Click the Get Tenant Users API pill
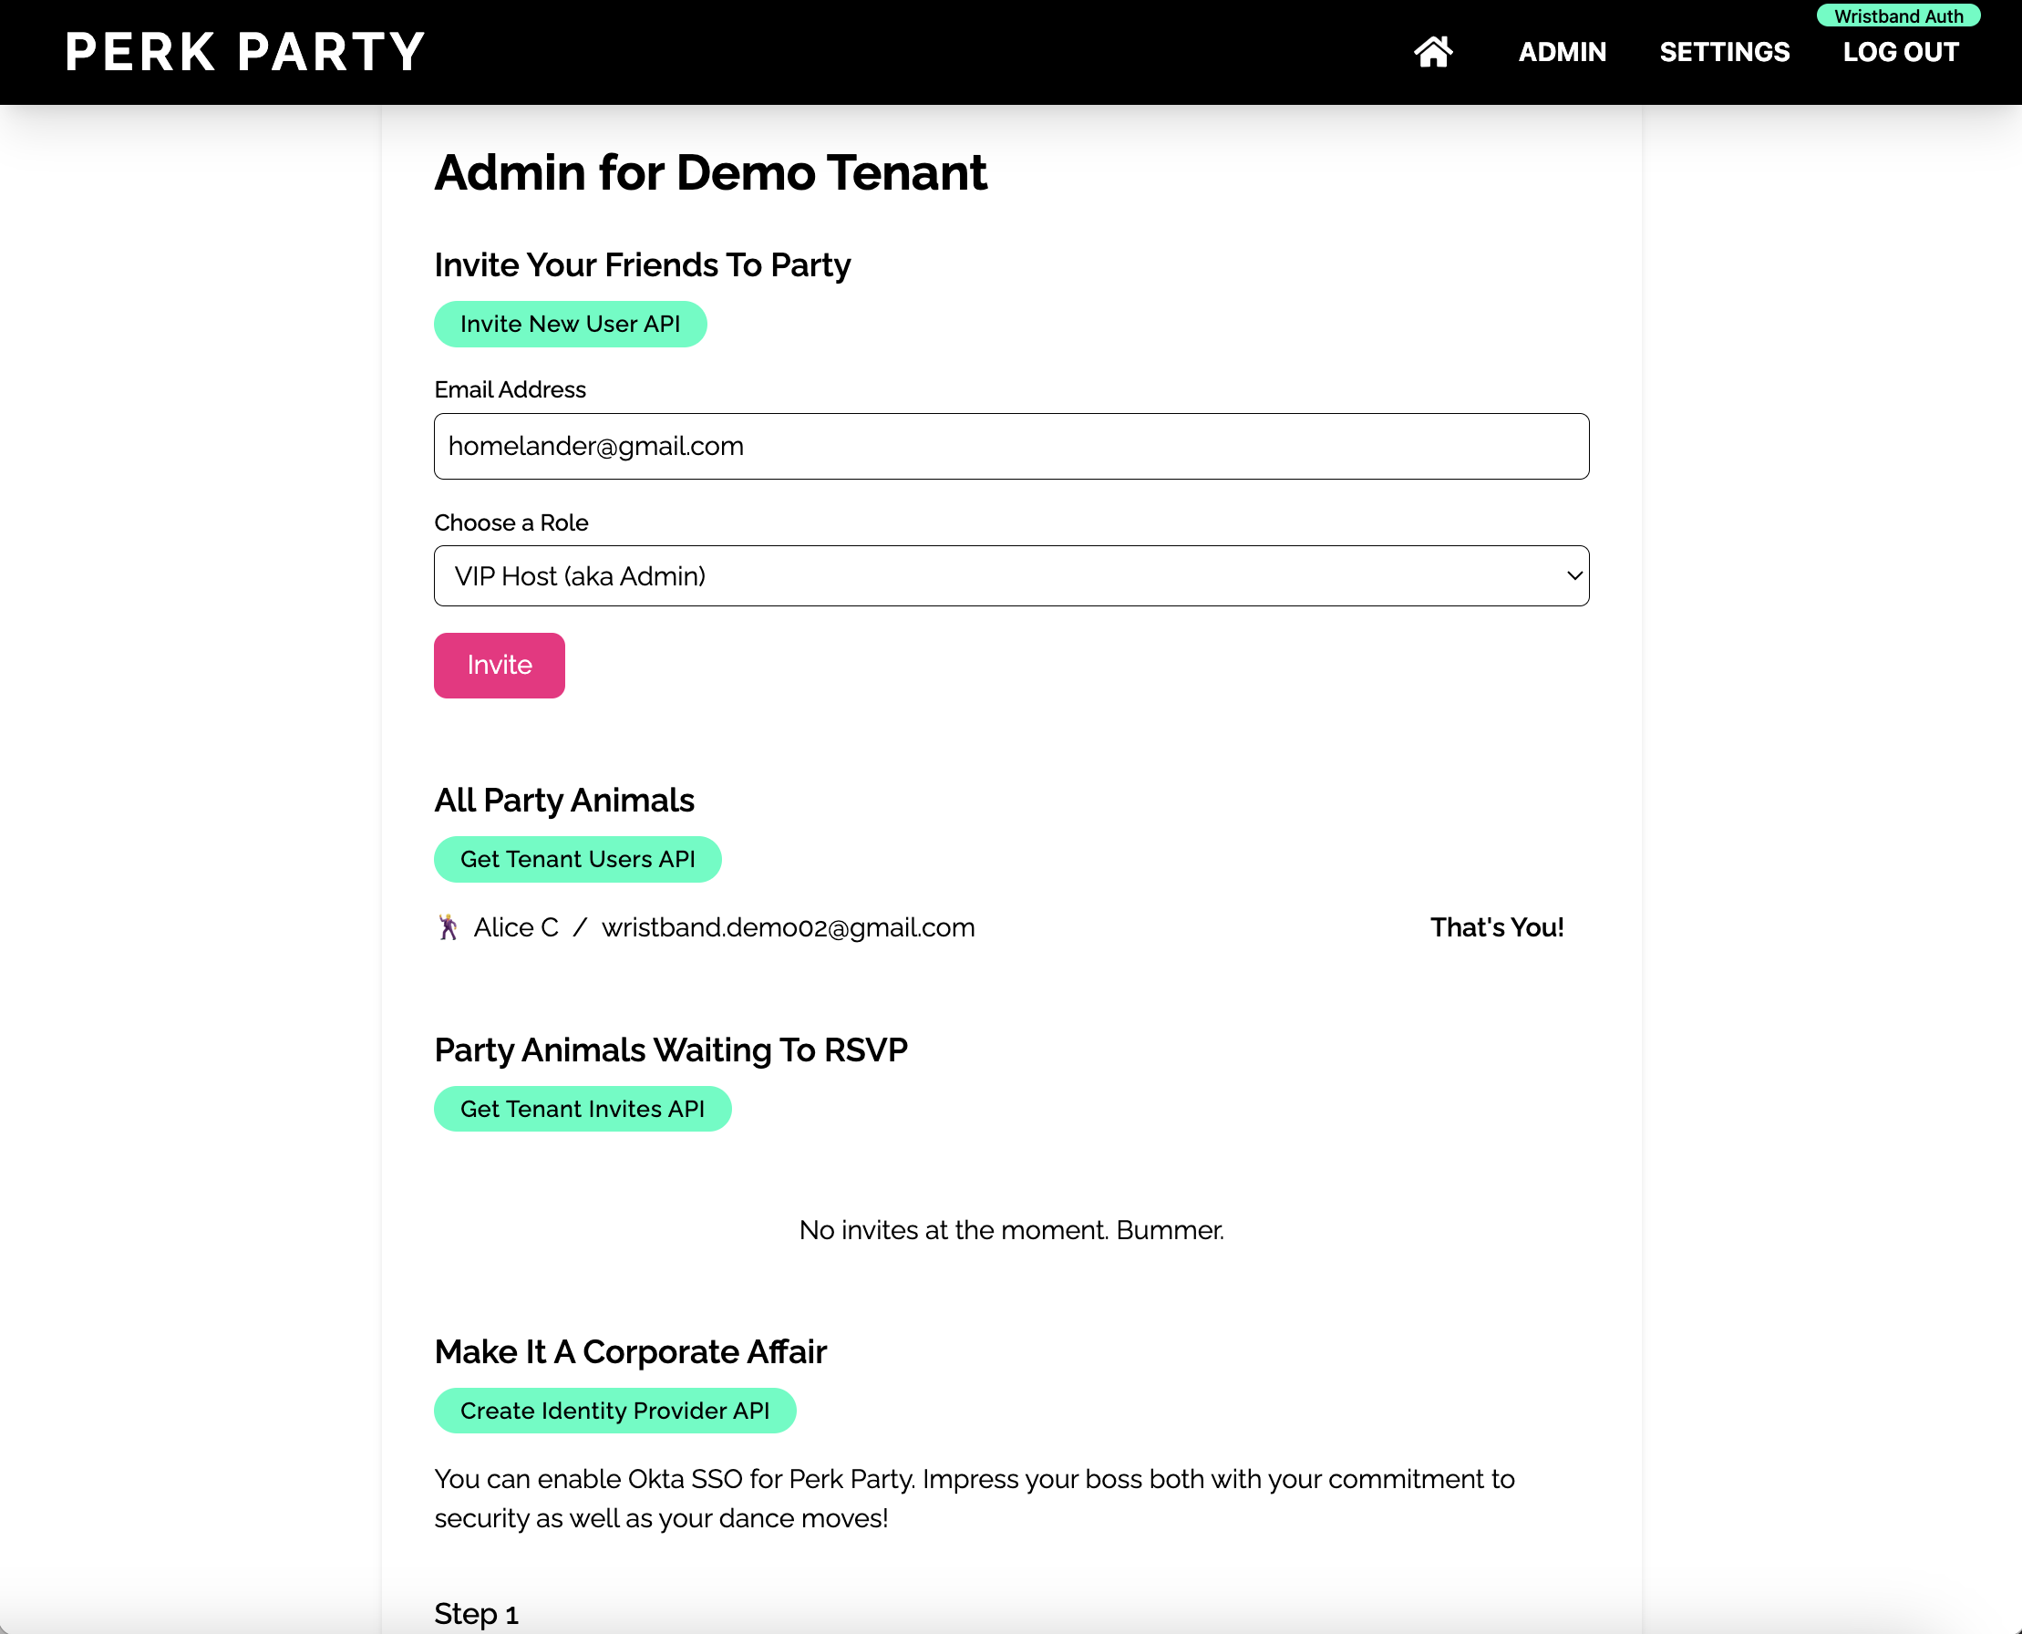This screenshot has height=1634, width=2022. coord(578,859)
